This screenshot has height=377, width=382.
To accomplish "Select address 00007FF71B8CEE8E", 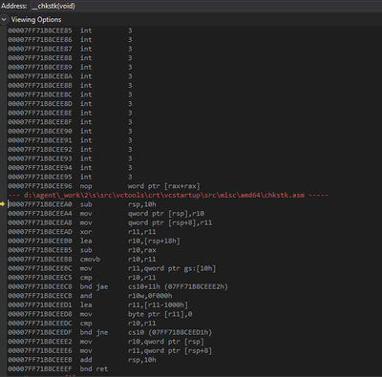I will [x=40, y=113].
